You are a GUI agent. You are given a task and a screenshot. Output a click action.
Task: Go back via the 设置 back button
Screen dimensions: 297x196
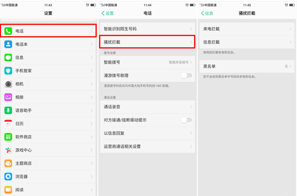107,14
